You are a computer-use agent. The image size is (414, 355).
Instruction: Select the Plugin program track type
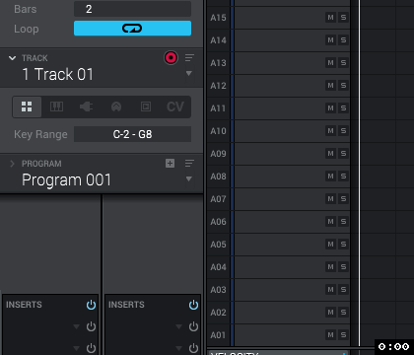(x=87, y=106)
